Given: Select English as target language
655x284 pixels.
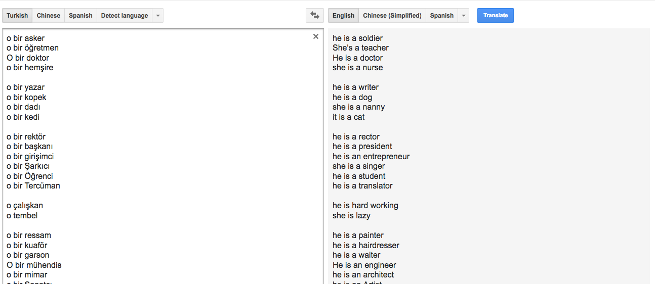Looking at the screenshot, I should click(x=343, y=16).
